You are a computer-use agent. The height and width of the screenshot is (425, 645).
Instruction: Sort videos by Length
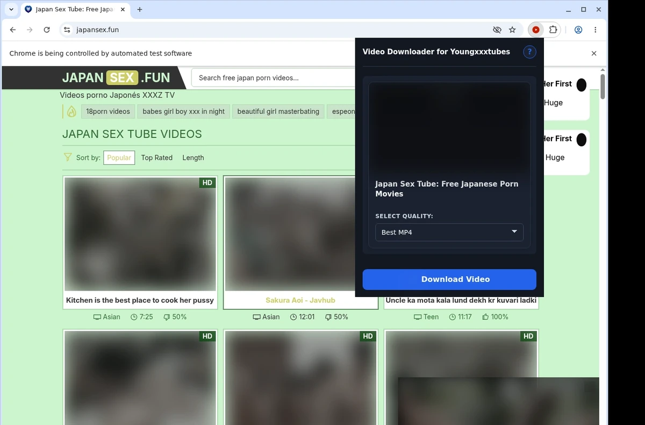pyautogui.click(x=193, y=158)
